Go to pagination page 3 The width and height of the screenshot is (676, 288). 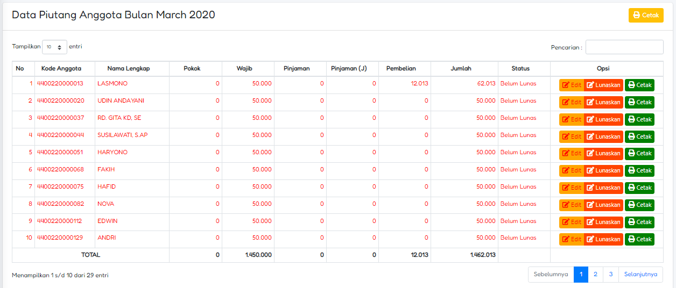coord(611,274)
